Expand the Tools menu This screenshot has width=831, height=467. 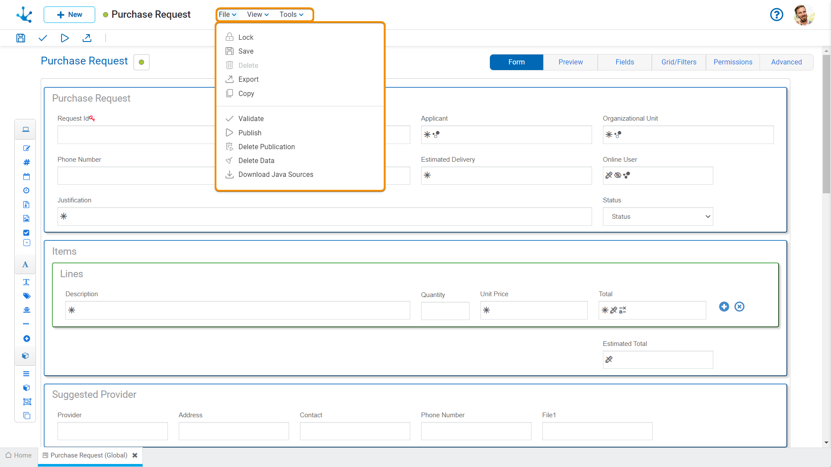[x=291, y=15]
